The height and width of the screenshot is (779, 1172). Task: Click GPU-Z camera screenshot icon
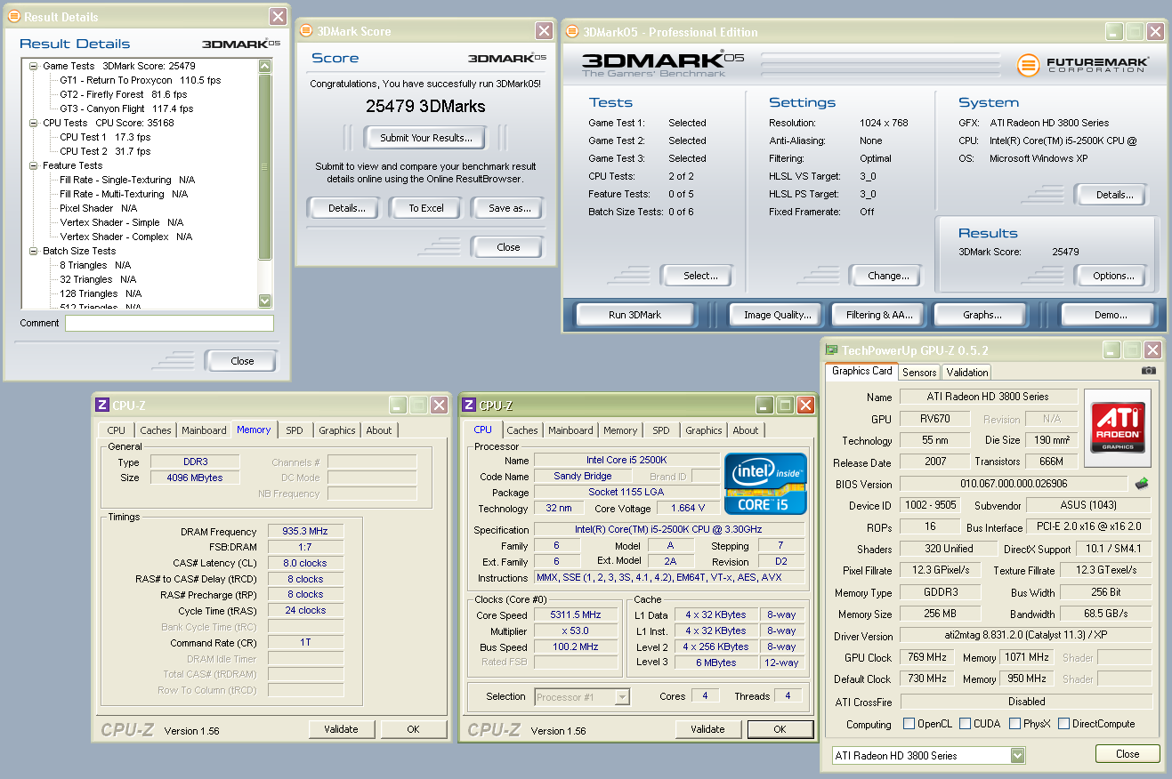[1149, 371]
